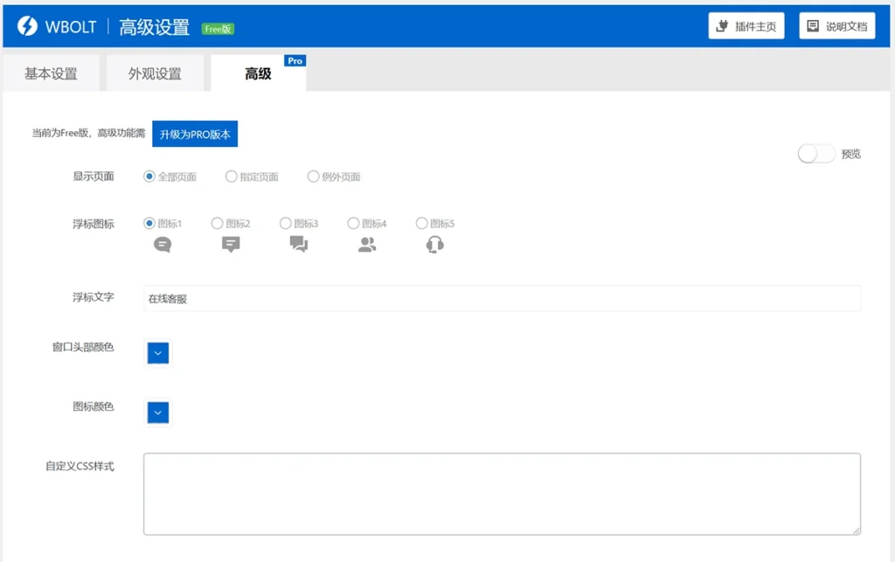Open the 窗口头部颜色 color dropdown

157,353
